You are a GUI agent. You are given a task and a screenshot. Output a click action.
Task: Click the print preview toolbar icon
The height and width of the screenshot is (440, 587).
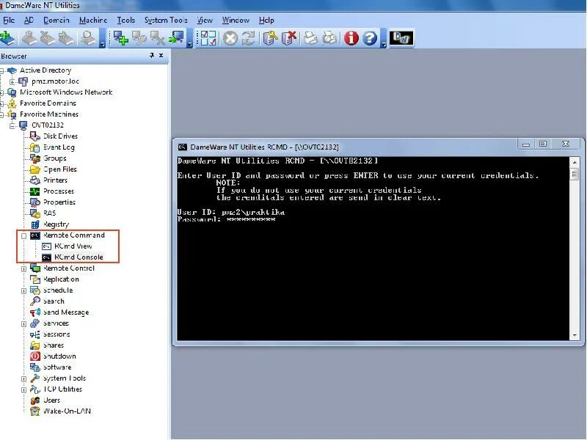[x=329, y=38]
